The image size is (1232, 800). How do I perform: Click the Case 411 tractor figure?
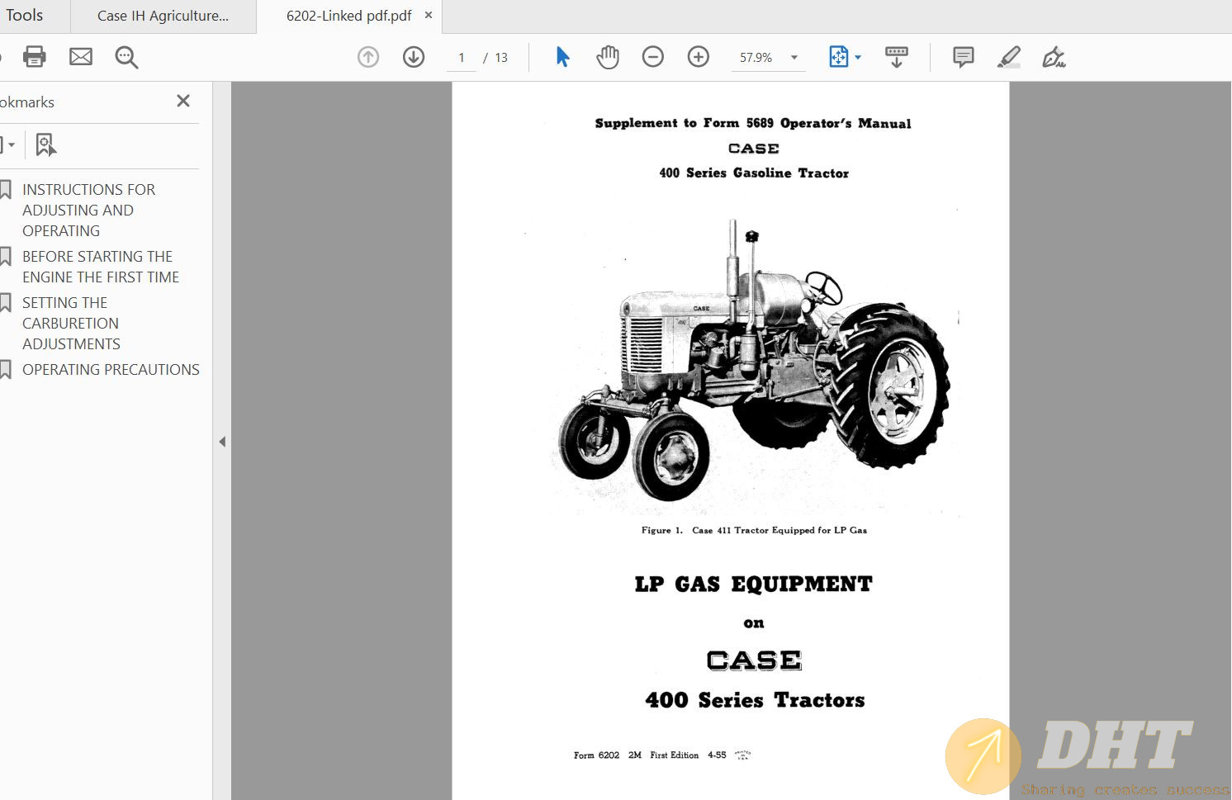click(754, 360)
